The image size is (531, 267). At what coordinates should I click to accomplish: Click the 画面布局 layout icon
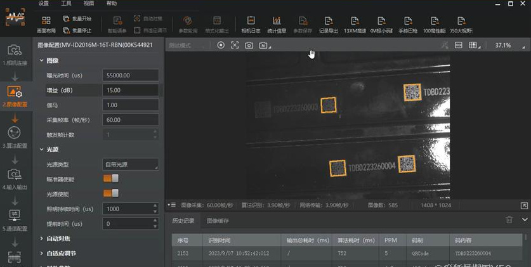point(46,24)
